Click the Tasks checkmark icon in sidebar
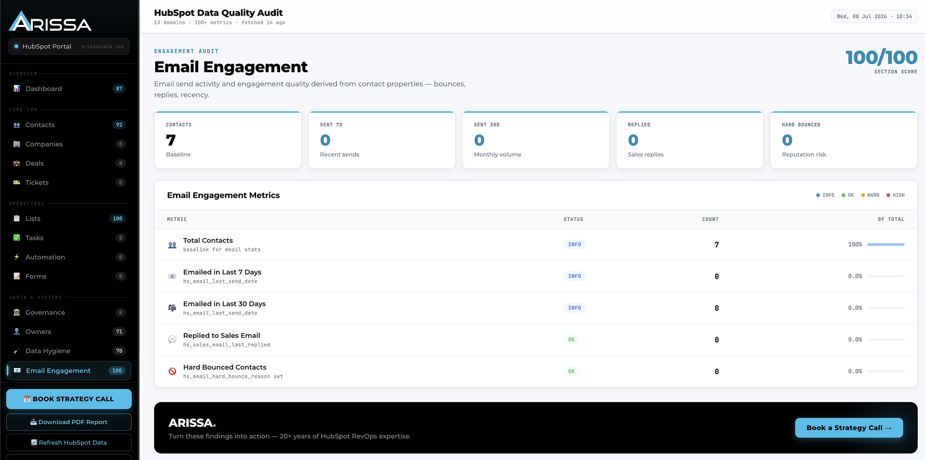This screenshot has height=460, width=925. pos(17,238)
